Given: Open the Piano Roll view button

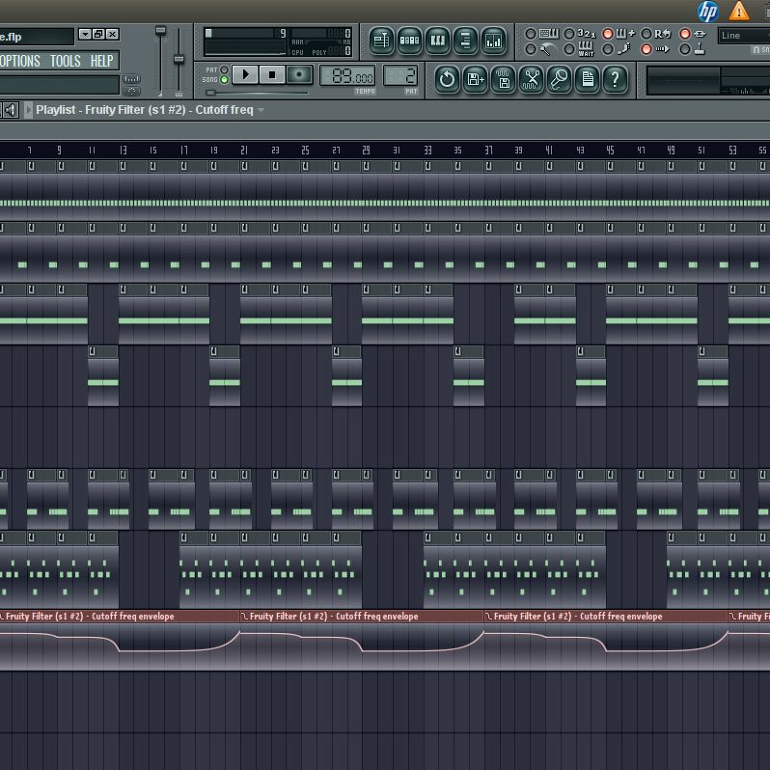Looking at the screenshot, I should (438, 41).
